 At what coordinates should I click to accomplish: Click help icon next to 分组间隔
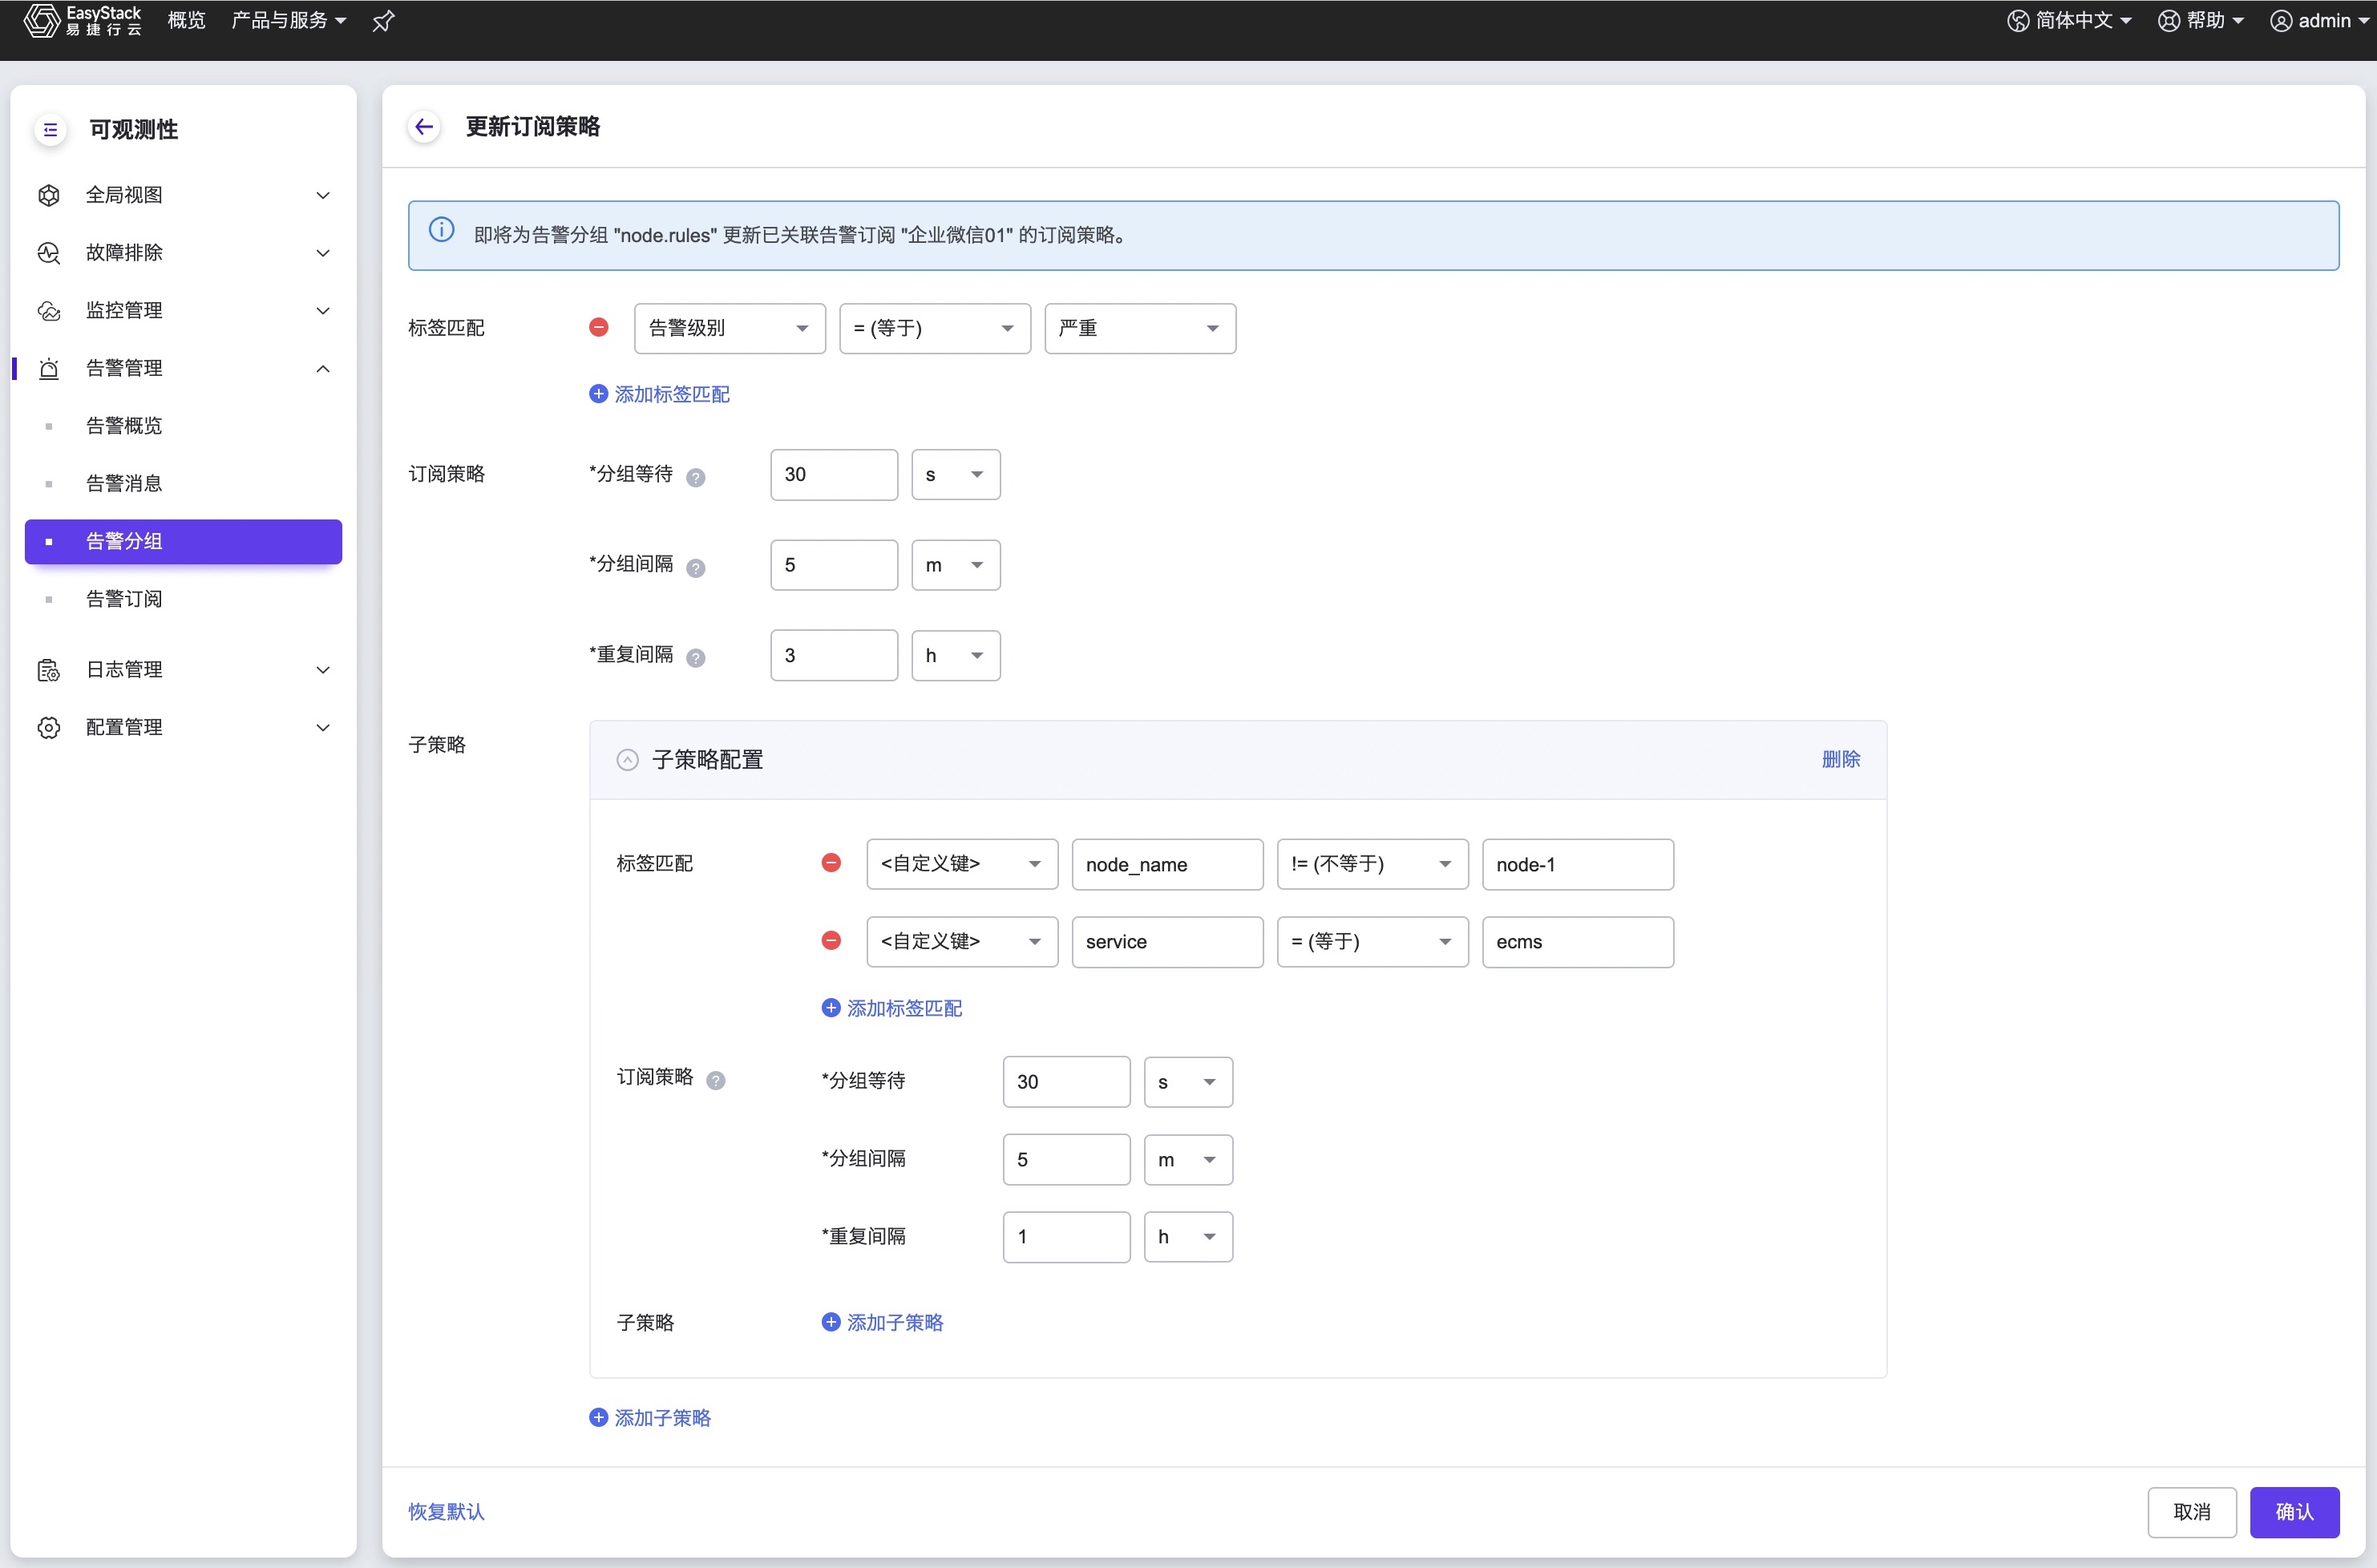(696, 568)
